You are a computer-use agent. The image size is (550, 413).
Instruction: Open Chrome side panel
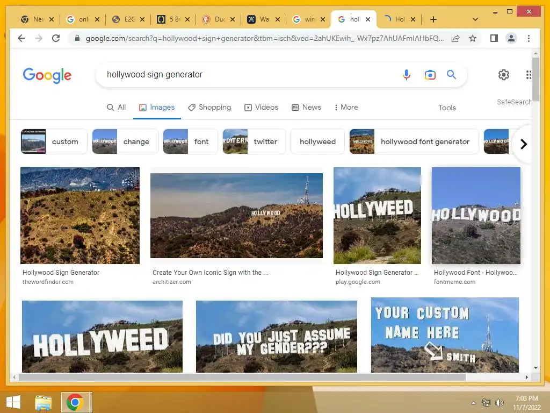coord(494,38)
